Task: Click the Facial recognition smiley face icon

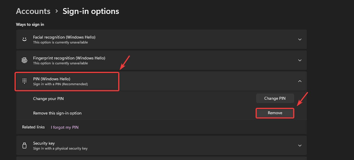Action: click(x=24, y=39)
